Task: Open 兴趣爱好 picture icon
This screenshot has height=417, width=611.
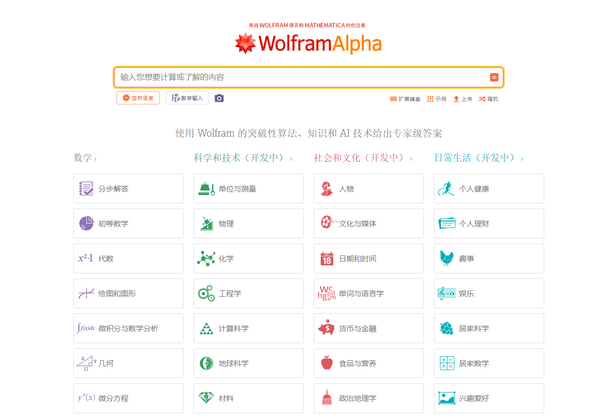Action: (447, 398)
